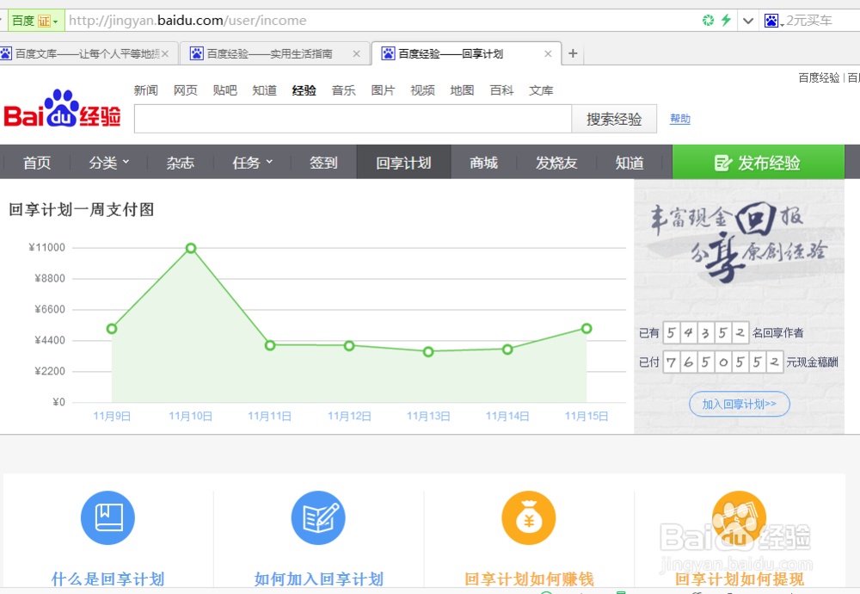
Task: Close the 百度经验——实用生活指南 tab
Action: point(357,53)
